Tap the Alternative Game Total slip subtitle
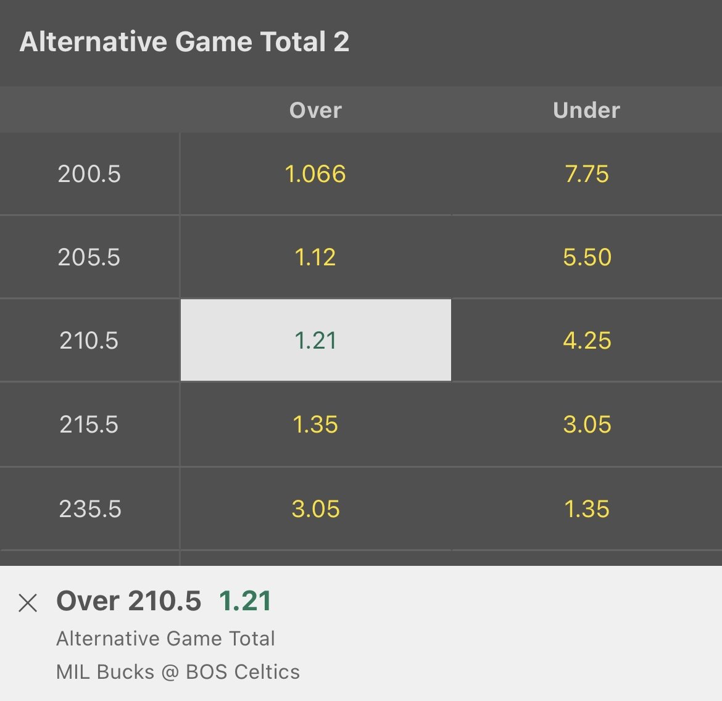 [x=165, y=639]
